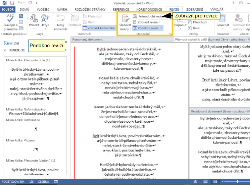Click the proofing book icon in status bar

click(32, 181)
